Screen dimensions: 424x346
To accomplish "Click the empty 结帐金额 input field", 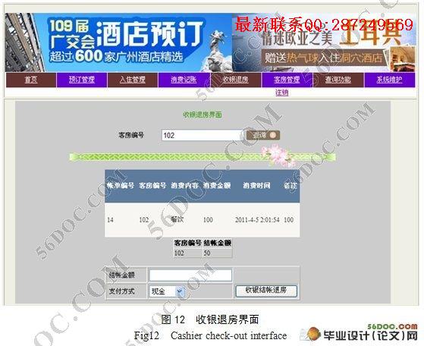I will tap(190, 275).
